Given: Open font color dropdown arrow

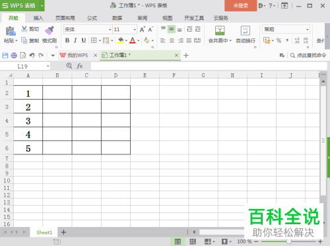Looking at the screenshot, I should (x=139, y=41).
